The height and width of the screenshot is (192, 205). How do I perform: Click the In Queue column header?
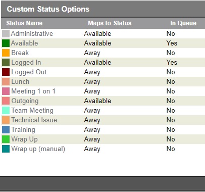click(x=183, y=23)
